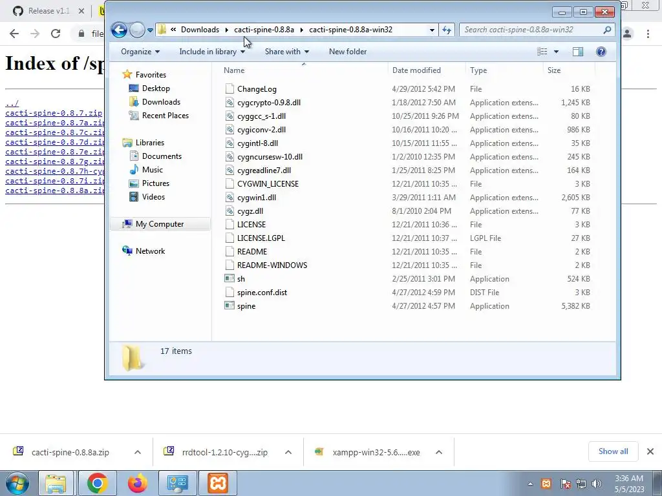Click the volume icon in the system tray

point(596,484)
